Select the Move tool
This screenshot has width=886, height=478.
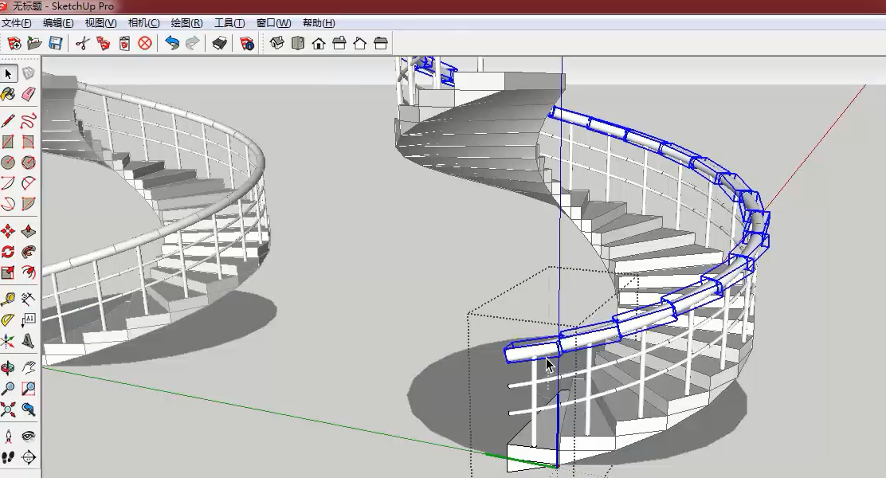(8, 232)
